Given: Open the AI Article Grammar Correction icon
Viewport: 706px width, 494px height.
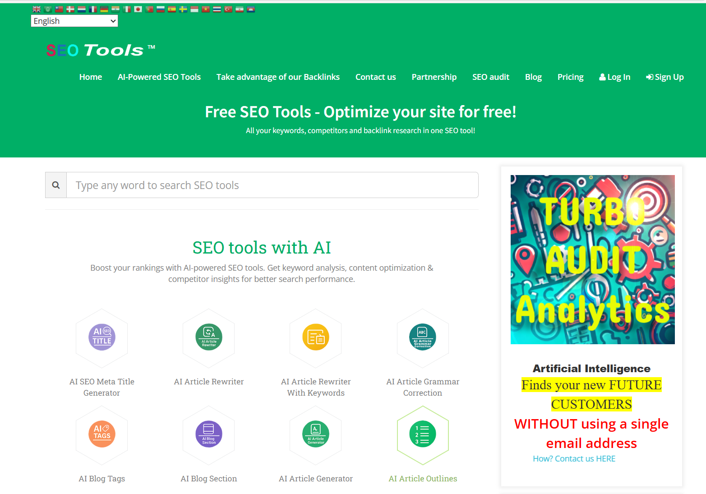Looking at the screenshot, I should pos(423,337).
